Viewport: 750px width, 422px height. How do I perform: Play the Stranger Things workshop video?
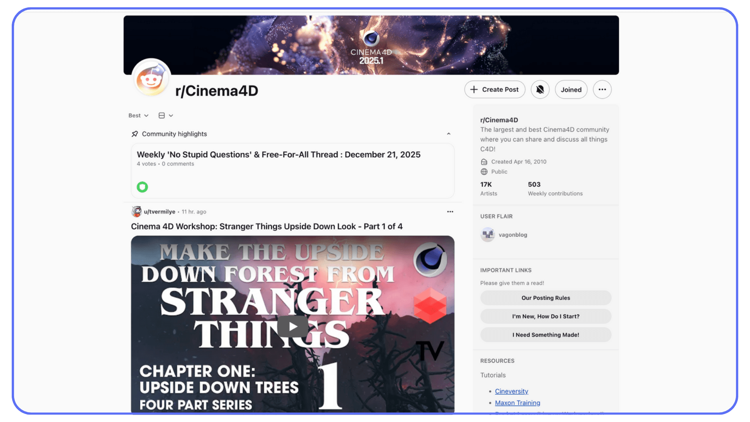click(x=292, y=326)
